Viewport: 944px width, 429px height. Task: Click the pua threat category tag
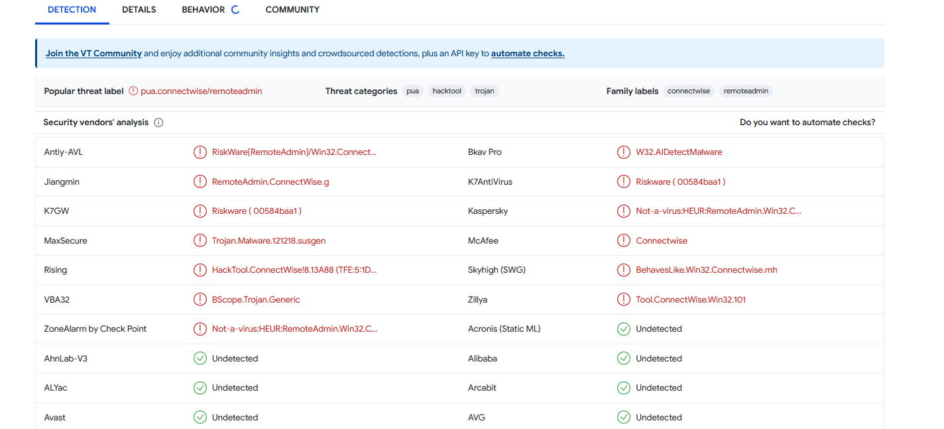tap(413, 91)
